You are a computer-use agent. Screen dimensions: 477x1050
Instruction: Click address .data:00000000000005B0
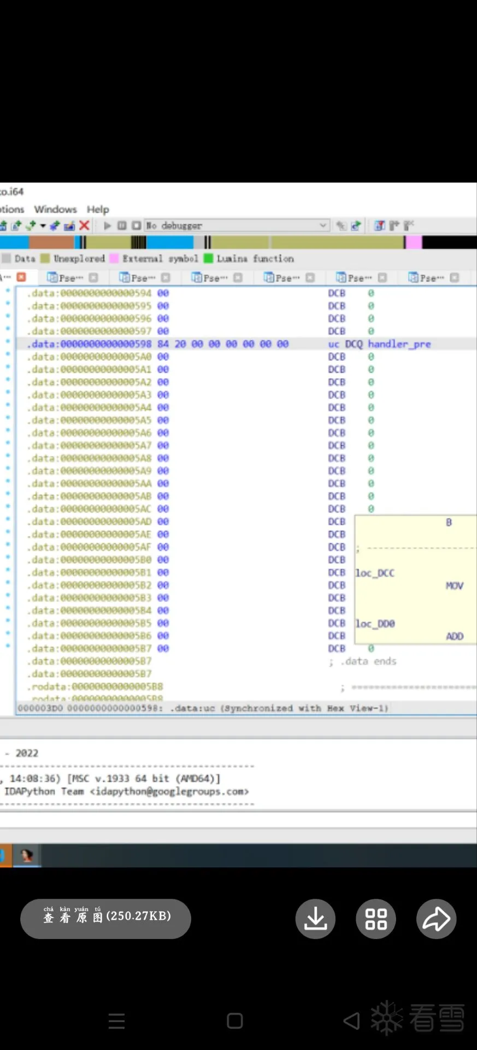tap(90, 560)
